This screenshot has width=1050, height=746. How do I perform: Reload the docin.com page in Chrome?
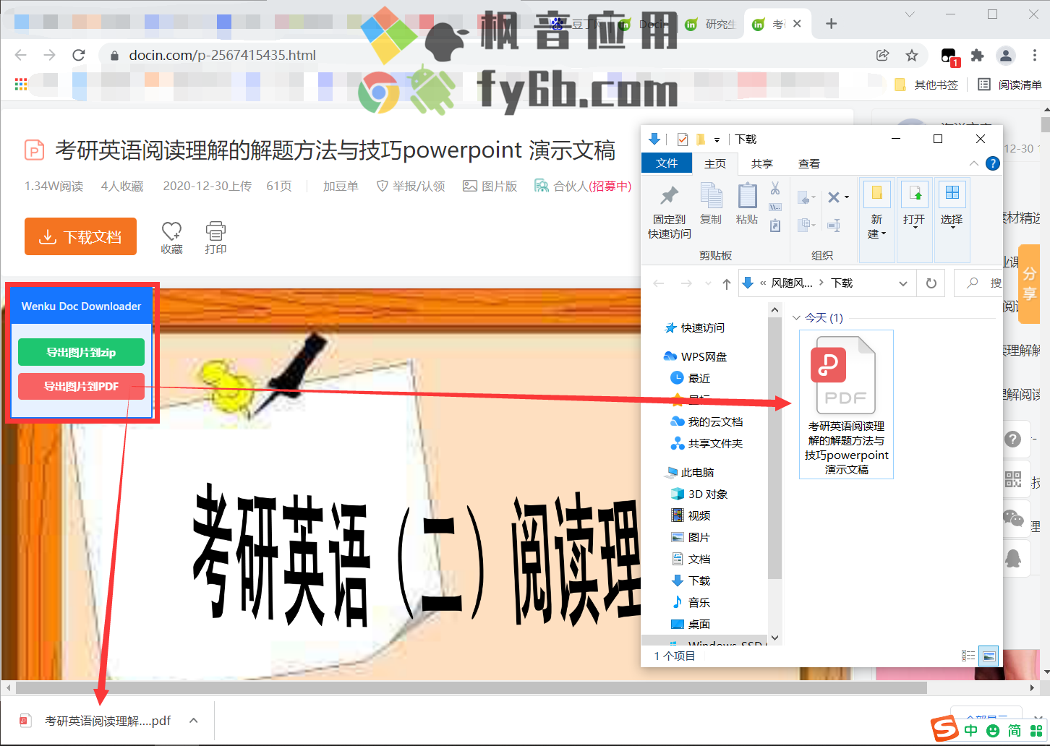pyautogui.click(x=79, y=55)
